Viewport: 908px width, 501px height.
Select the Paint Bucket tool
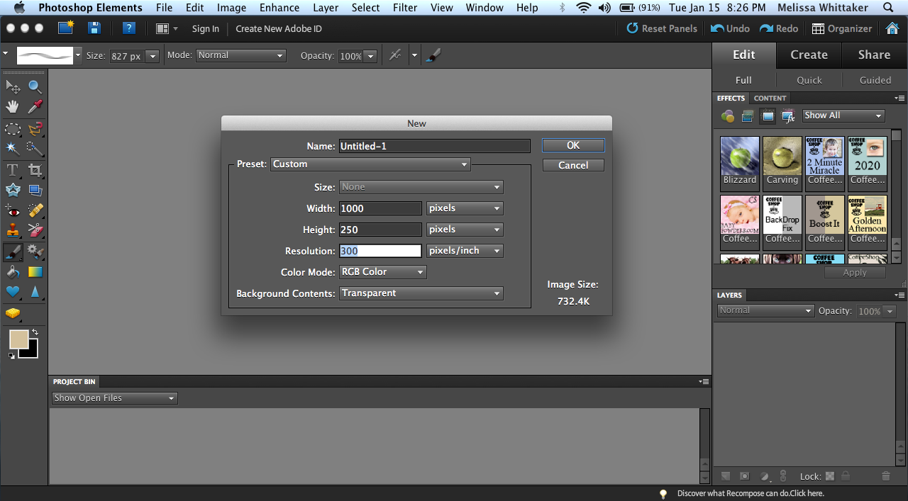pyautogui.click(x=13, y=271)
